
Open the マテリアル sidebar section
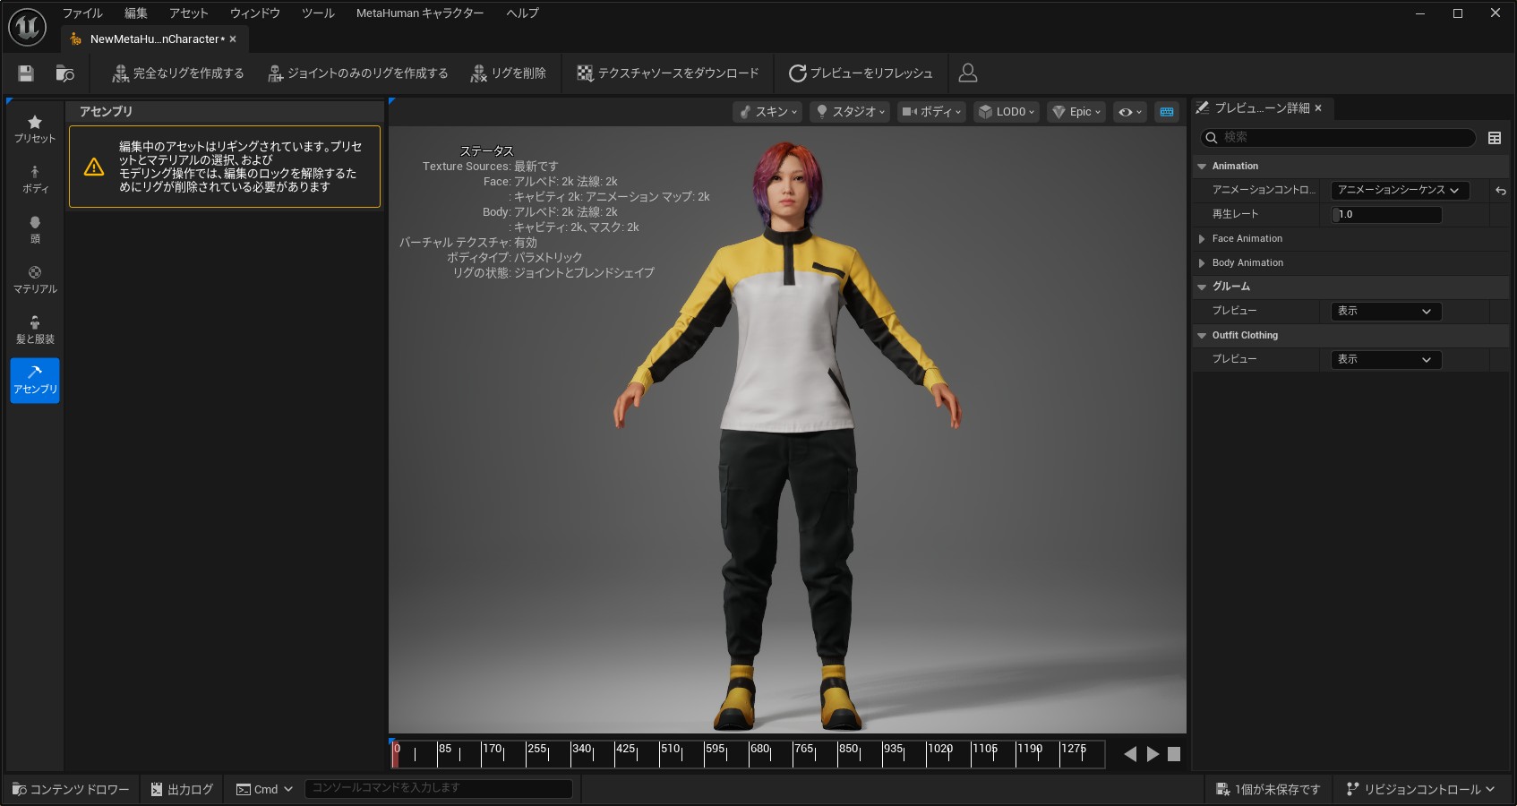35,279
